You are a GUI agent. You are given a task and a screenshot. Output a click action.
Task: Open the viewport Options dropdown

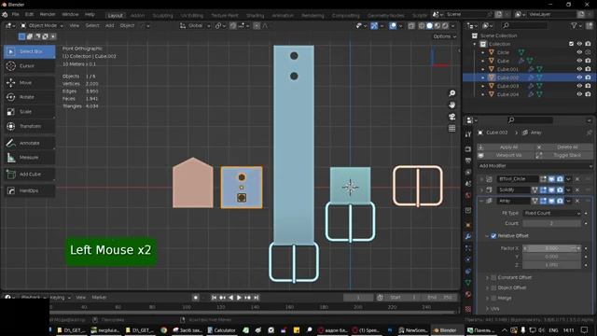click(444, 36)
